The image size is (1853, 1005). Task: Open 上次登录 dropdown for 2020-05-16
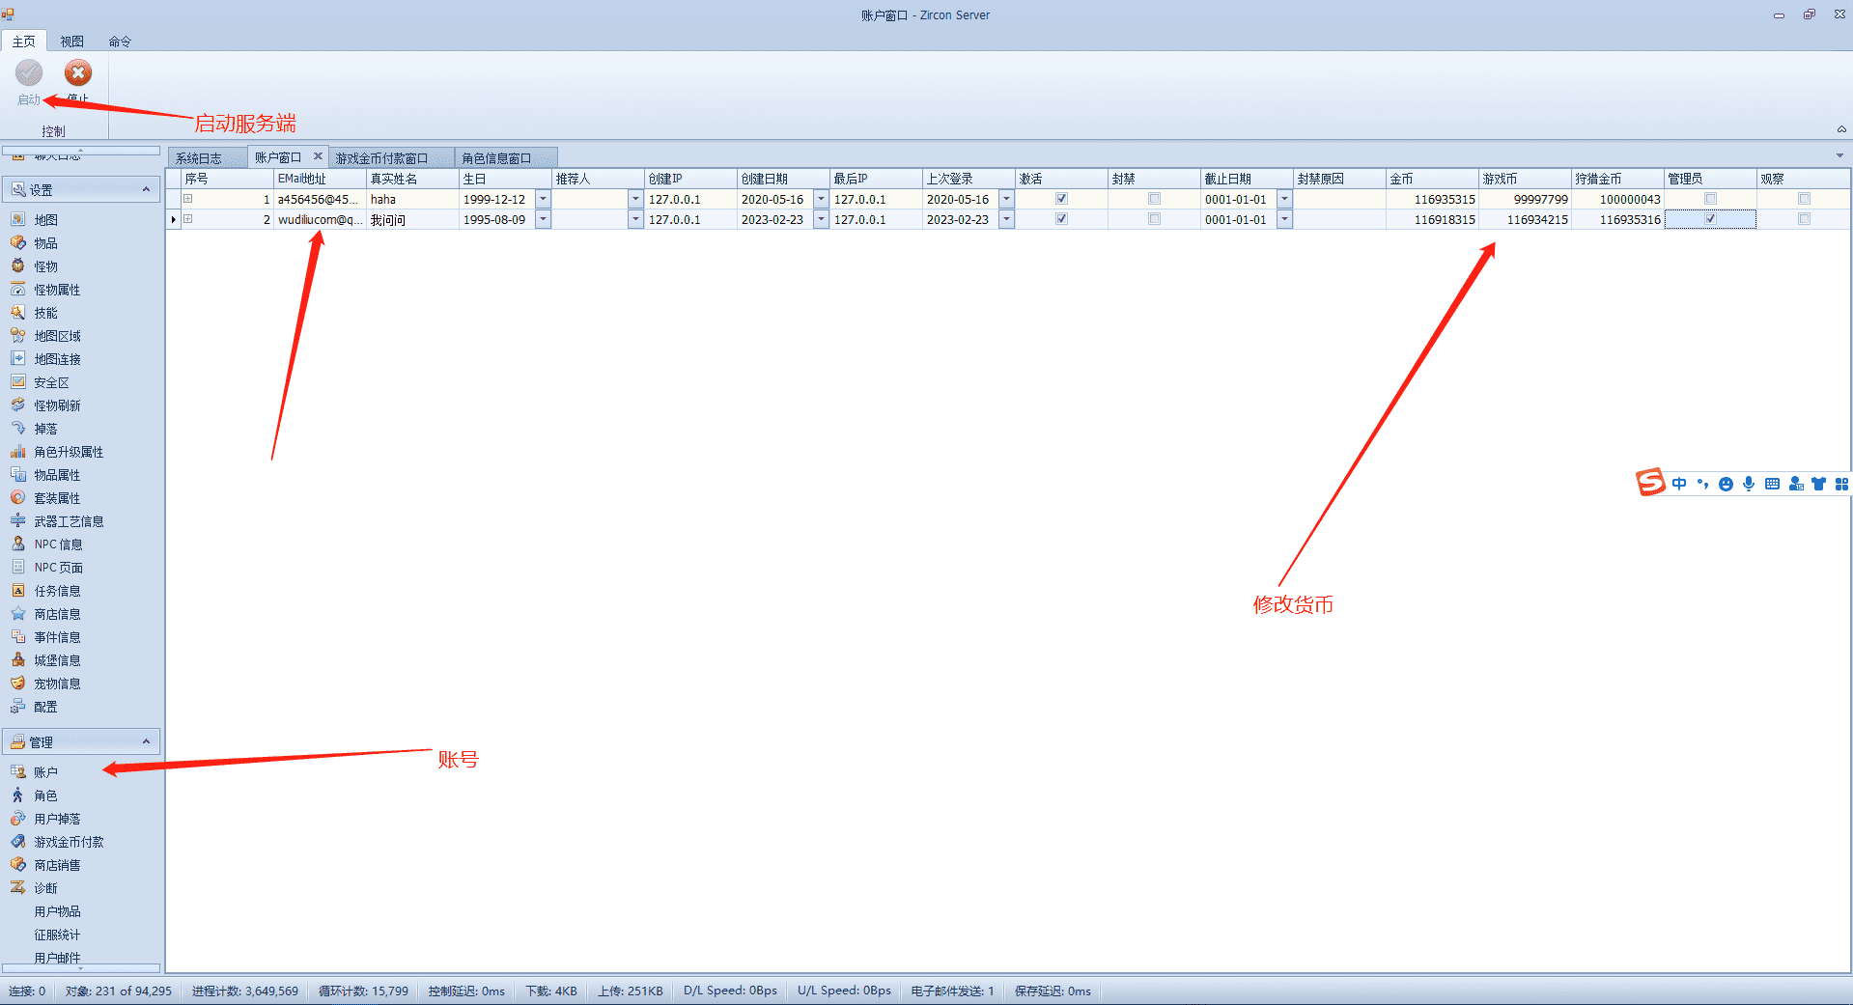pos(1006,199)
